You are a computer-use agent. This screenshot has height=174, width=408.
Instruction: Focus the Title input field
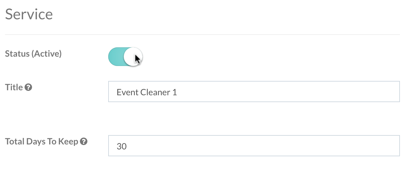point(254,92)
